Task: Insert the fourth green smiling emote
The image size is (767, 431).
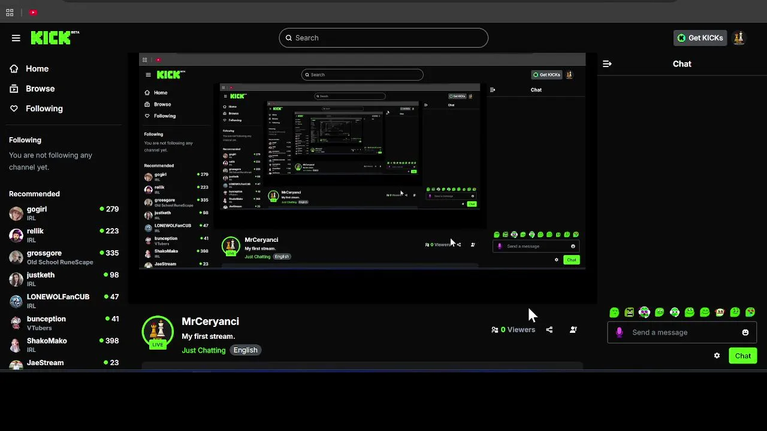Action: (x=660, y=312)
